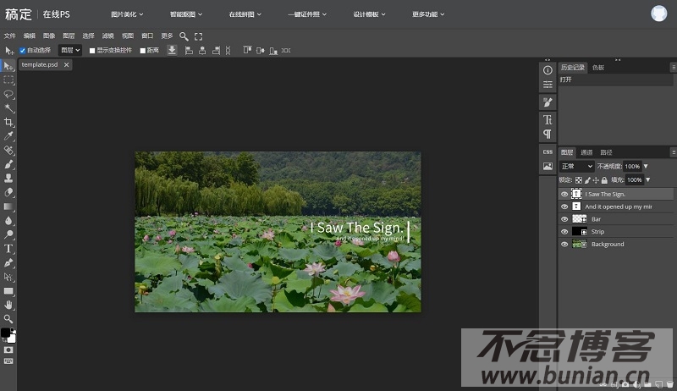Viewport: 677px width, 391px height.
Task: Select the Lasso tool
Action: point(8,94)
